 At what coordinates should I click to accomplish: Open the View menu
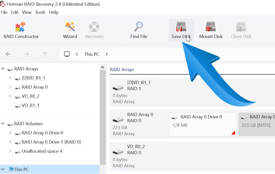[27, 12]
